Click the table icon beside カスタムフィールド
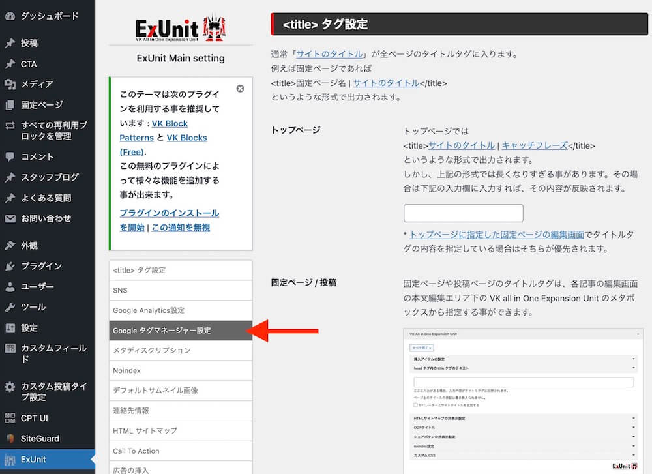 coord(10,348)
